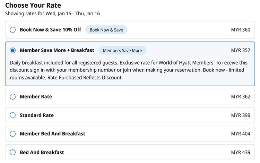This screenshot has height=163, width=260.
Task: Click the MYR 439 price
Action: click(240, 152)
